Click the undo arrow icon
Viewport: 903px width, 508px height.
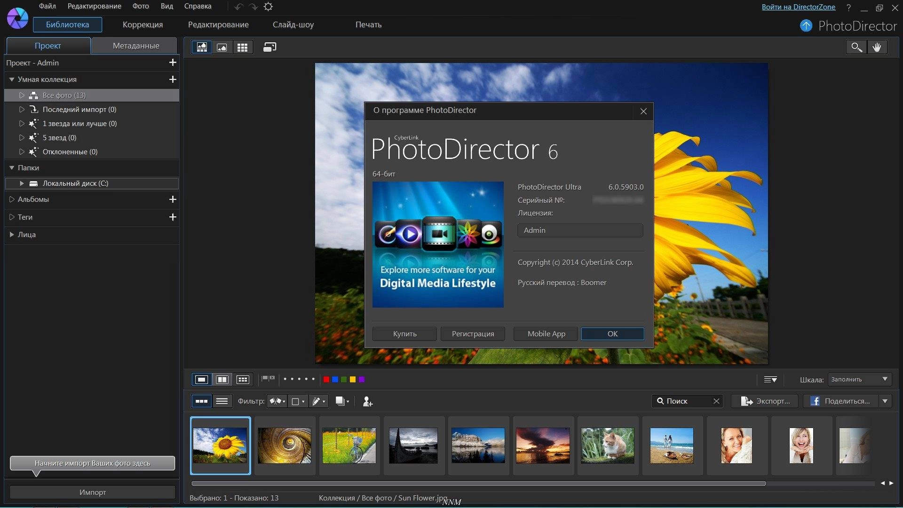tap(238, 7)
